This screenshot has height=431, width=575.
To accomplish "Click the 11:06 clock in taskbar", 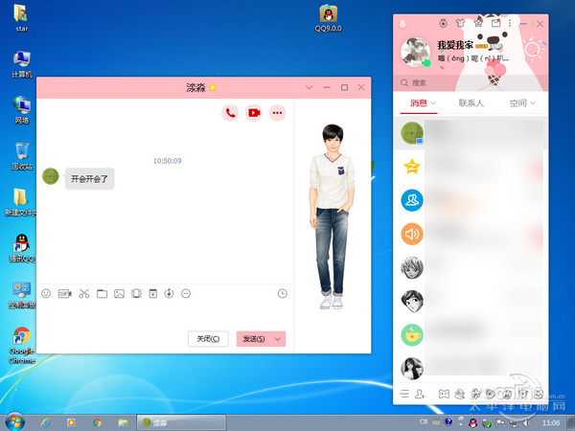I will (551, 422).
